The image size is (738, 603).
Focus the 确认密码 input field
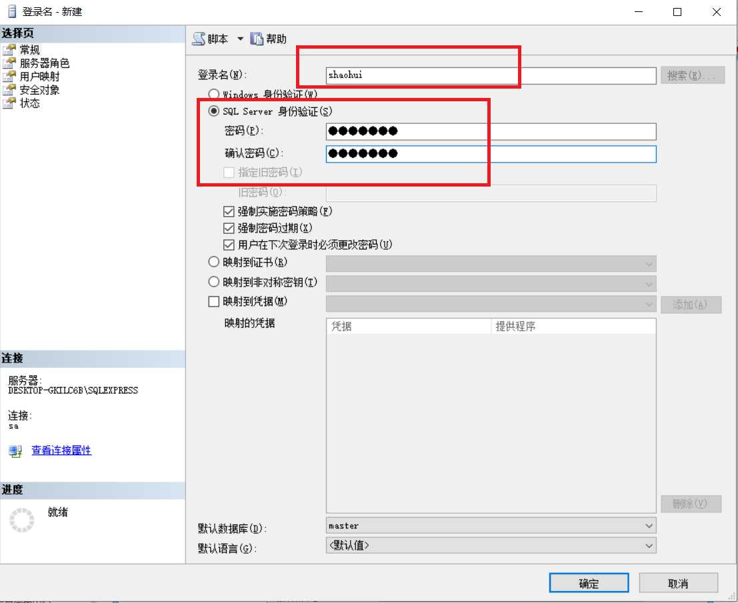[491, 154]
